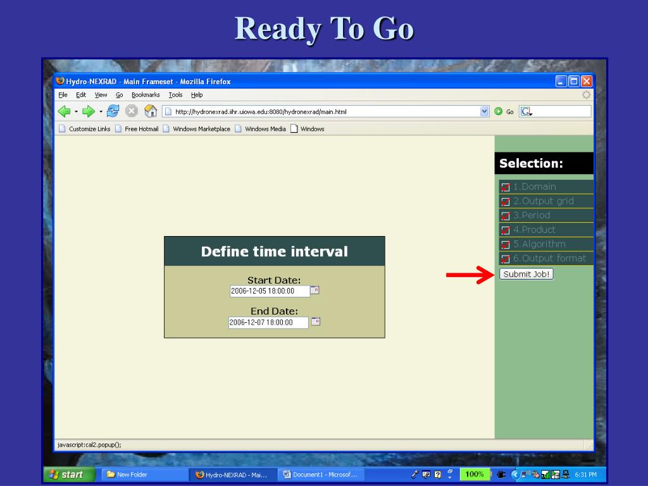Click the 1.Domain step label
Image resolution: width=648 pixels, height=486 pixels.
click(534, 187)
